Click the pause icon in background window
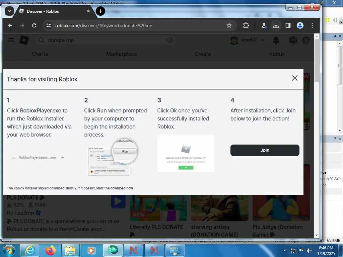Screen dimensions: 343x257 coord(328,20)
